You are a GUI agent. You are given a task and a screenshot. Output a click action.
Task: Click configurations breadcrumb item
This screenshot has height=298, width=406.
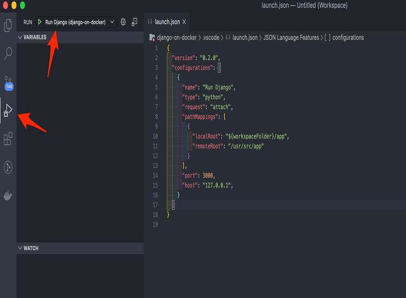348,38
